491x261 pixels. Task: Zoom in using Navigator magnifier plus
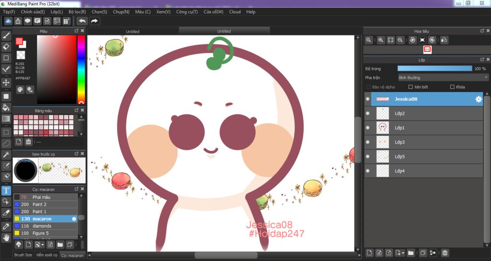[x=381, y=40]
